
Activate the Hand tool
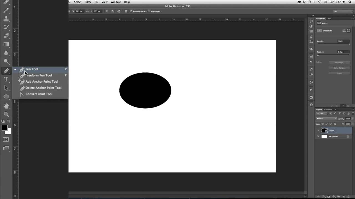(x=6, y=106)
